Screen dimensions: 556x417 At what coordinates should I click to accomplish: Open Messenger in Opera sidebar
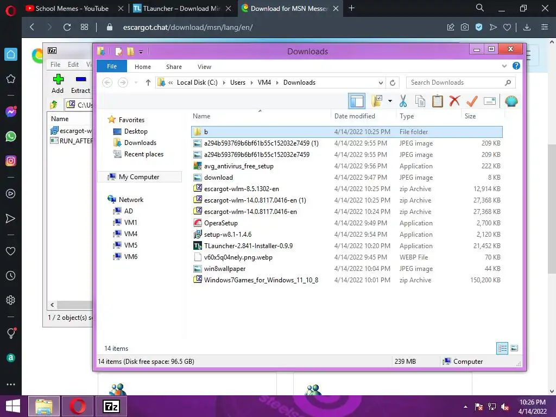(11, 112)
